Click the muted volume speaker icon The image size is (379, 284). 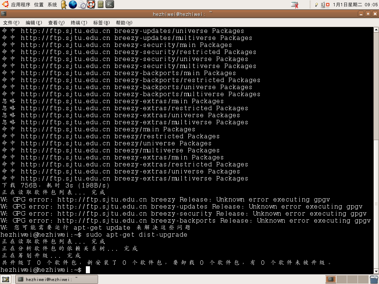[x=325, y=4]
